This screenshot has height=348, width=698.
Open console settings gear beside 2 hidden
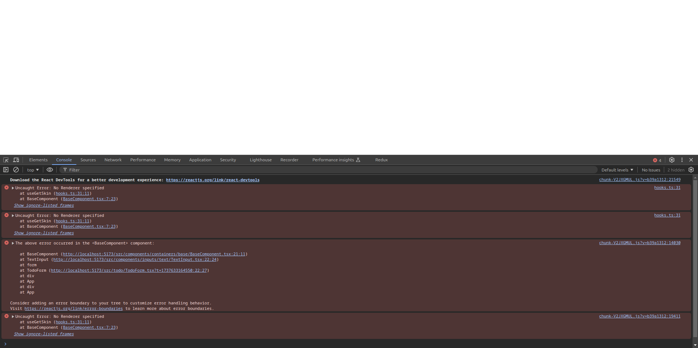pyautogui.click(x=691, y=170)
